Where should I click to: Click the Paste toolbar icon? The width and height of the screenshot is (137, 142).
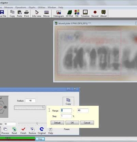point(20,13)
